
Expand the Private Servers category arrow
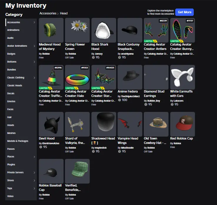(34, 172)
